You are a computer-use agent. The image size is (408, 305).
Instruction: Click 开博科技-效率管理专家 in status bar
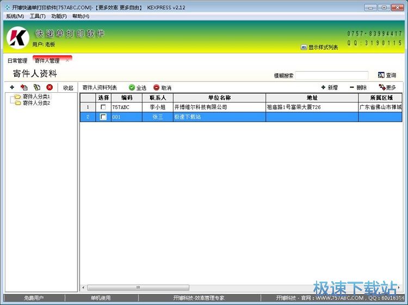coord(199,298)
